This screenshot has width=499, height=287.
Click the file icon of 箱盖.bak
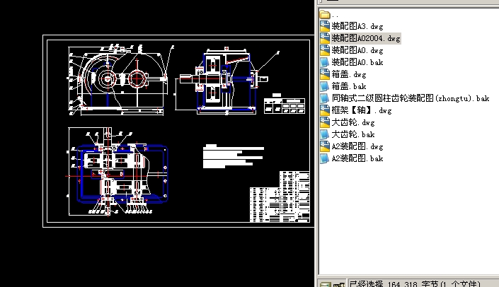pos(325,86)
